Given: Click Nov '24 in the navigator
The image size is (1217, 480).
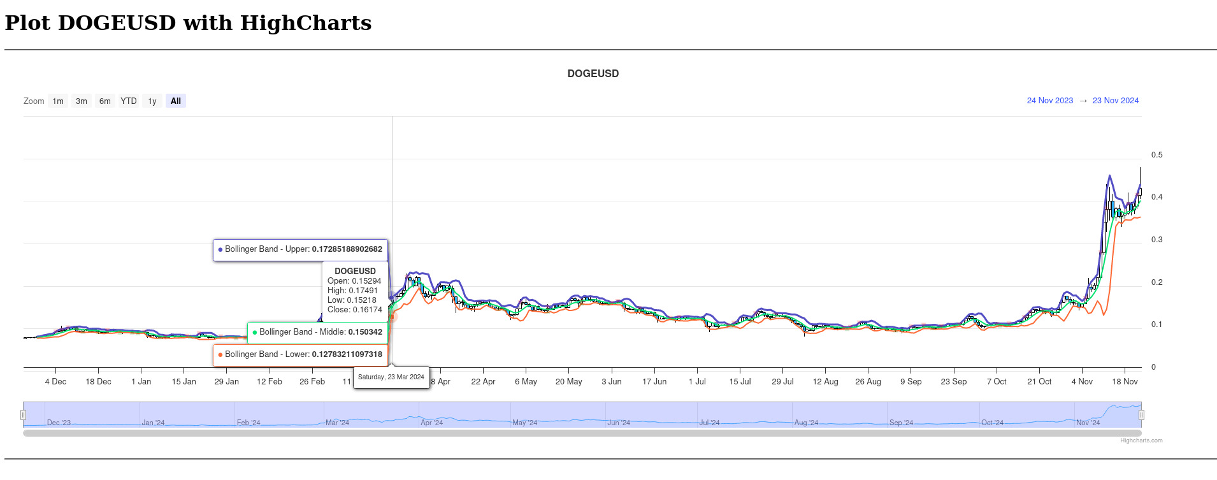Looking at the screenshot, I should (x=1088, y=423).
